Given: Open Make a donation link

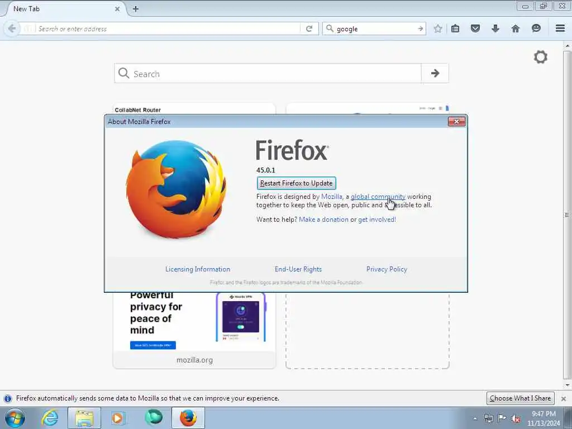Looking at the screenshot, I should point(323,219).
